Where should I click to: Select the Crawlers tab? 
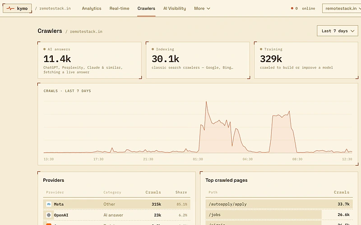146,9
